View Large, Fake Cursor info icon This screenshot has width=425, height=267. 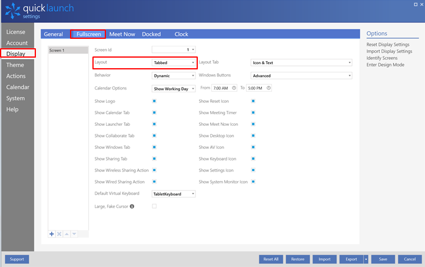click(x=132, y=206)
